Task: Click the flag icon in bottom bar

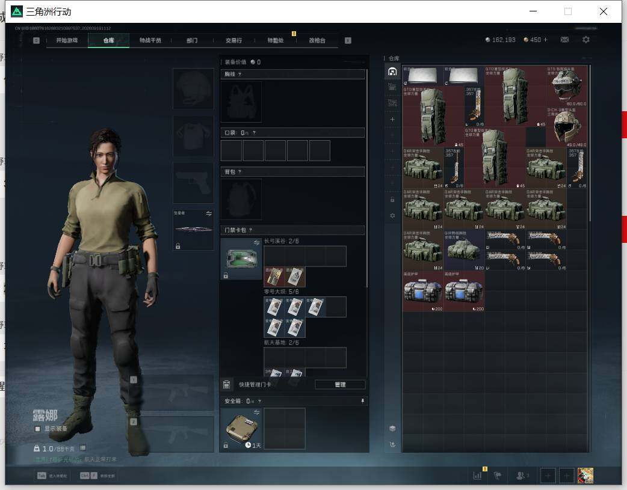Action: [x=498, y=476]
